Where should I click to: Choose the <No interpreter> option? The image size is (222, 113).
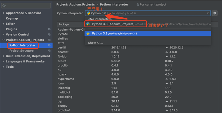tap(100, 19)
